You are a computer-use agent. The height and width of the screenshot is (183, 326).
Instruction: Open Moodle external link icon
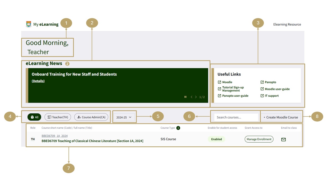coord(220,82)
